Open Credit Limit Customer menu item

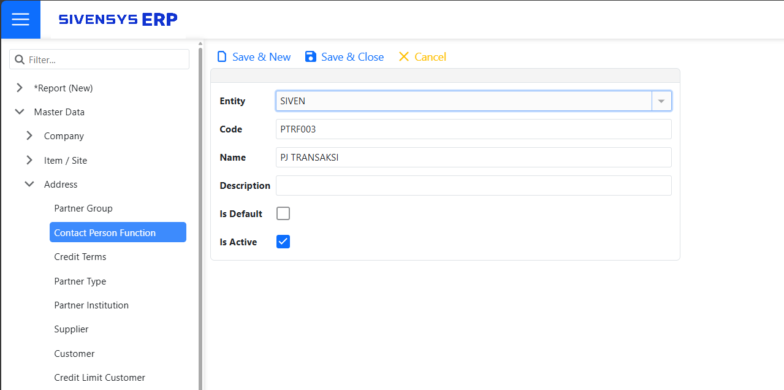pos(100,378)
